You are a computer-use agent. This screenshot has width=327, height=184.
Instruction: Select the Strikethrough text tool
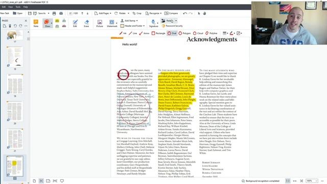[x=64, y=26]
